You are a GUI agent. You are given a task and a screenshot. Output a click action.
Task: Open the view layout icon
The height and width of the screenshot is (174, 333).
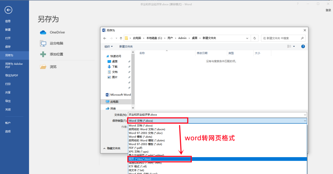(x=289, y=47)
